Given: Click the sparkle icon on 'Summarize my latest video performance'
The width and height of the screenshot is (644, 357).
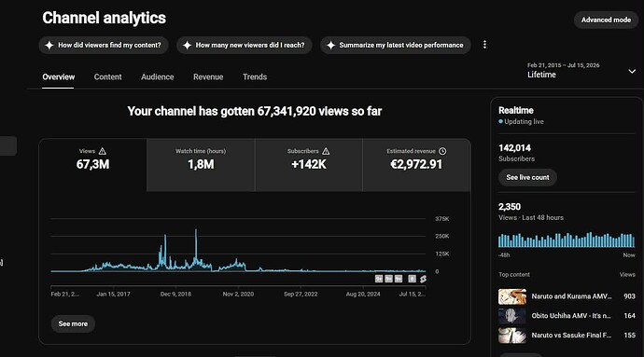Looking at the screenshot, I should tap(330, 45).
